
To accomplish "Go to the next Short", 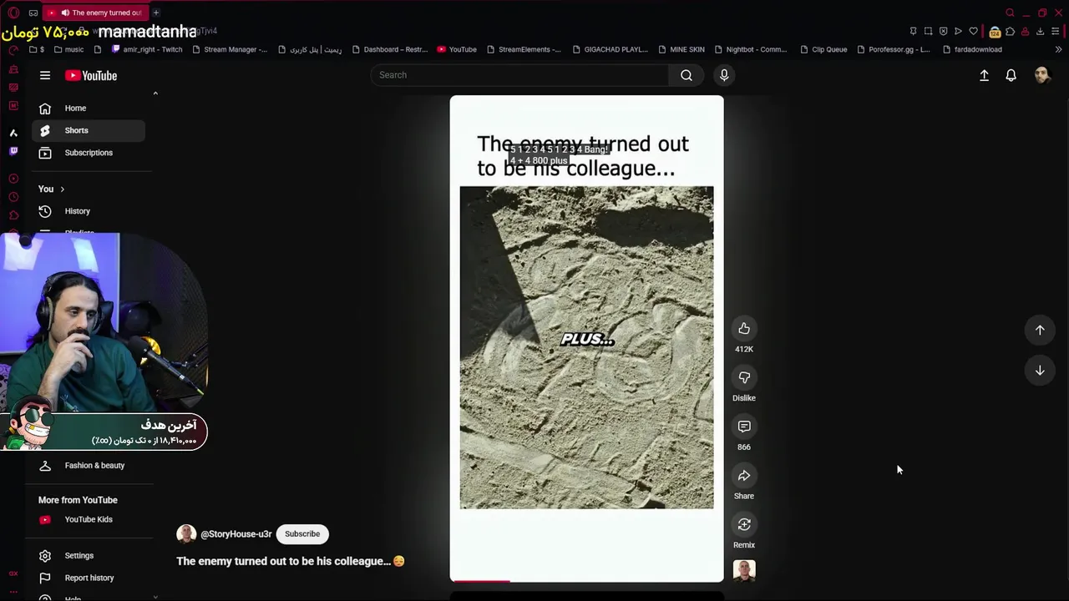I will [1040, 371].
